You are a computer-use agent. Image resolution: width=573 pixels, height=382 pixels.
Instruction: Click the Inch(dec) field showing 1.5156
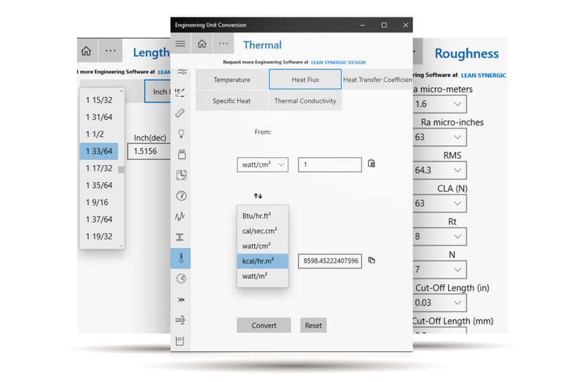(149, 151)
